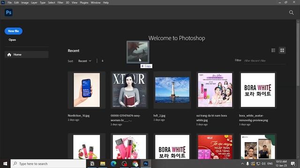Viewport: 300px width, 168px height.
Task: Click the network icon in tray
Action: (x=258, y=164)
